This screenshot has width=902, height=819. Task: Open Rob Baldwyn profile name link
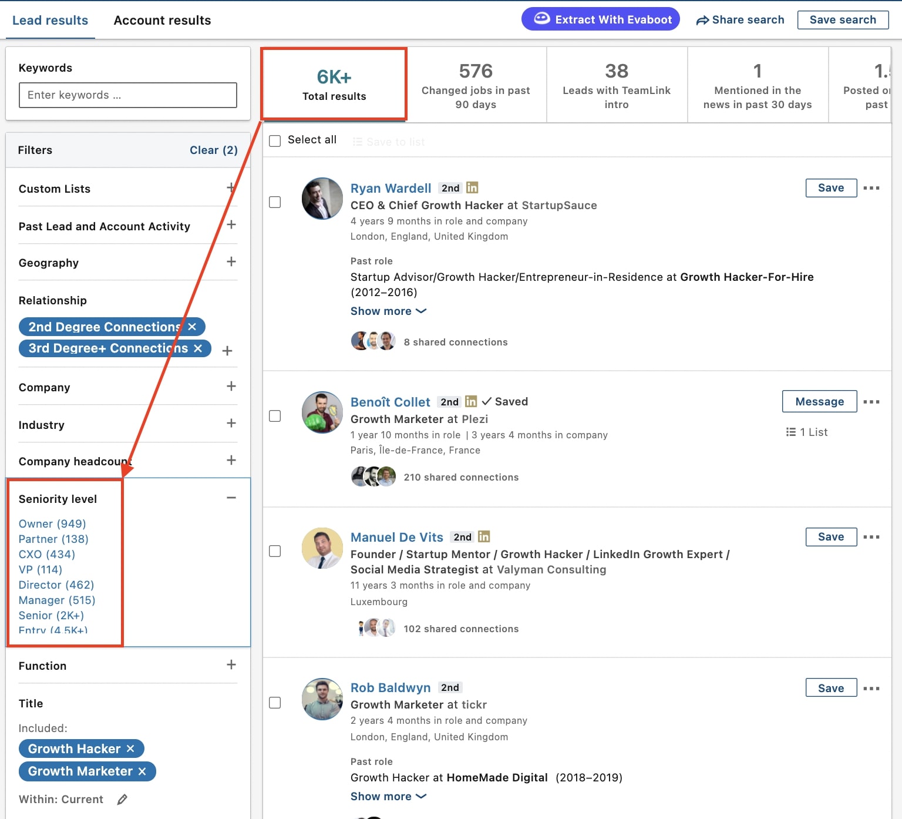(391, 687)
